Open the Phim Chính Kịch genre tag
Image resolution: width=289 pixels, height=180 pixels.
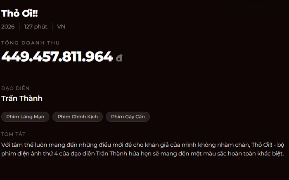coord(78,117)
